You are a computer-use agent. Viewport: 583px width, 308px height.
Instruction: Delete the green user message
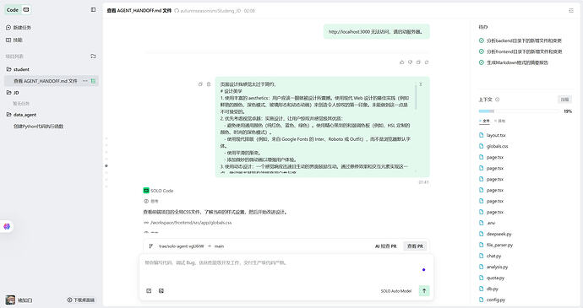pos(209,84)
